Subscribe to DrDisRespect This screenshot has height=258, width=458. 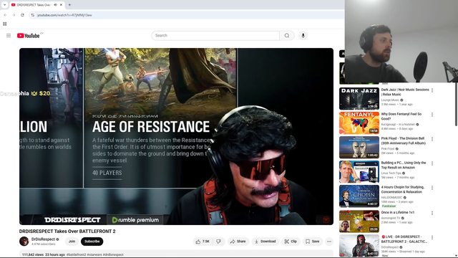point(92,242)
